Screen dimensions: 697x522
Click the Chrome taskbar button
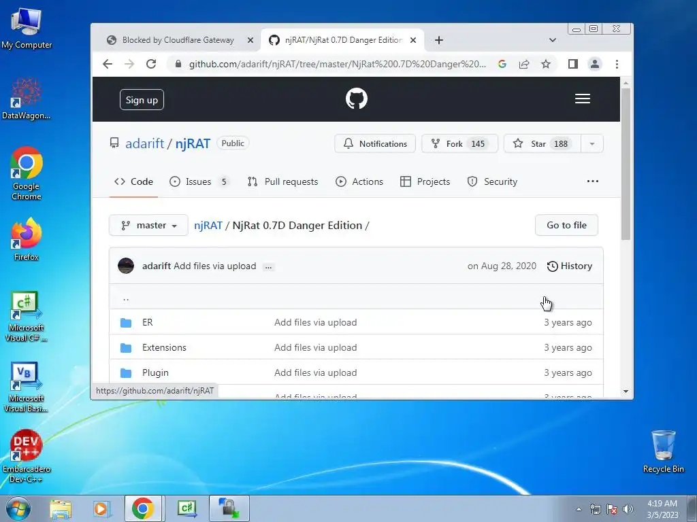143,508
